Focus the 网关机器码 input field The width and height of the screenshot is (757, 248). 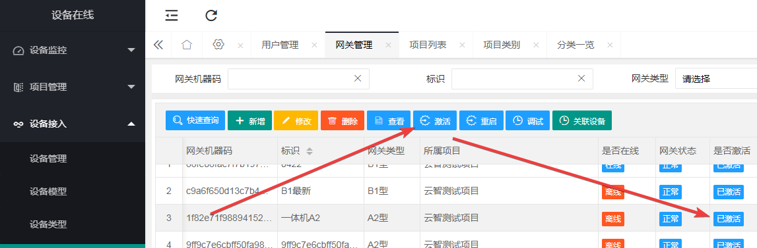click(298, 78)
